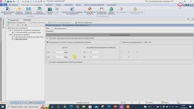Image resolution: width=194 pixels, height=109 pixels.
Task: Open Анализ и документирование tab
Action: point(94,5)
